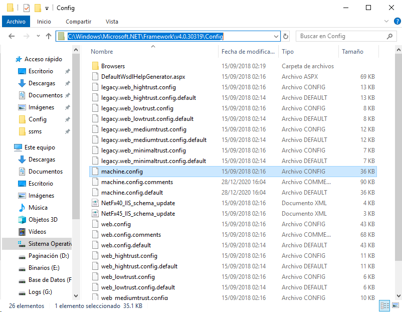Open the Quick Access Toolbar customize dropdown
The height and width of the screenshot is (312, 402).
coord(47,8)
